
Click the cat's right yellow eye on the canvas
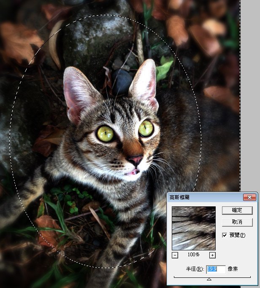146,128
